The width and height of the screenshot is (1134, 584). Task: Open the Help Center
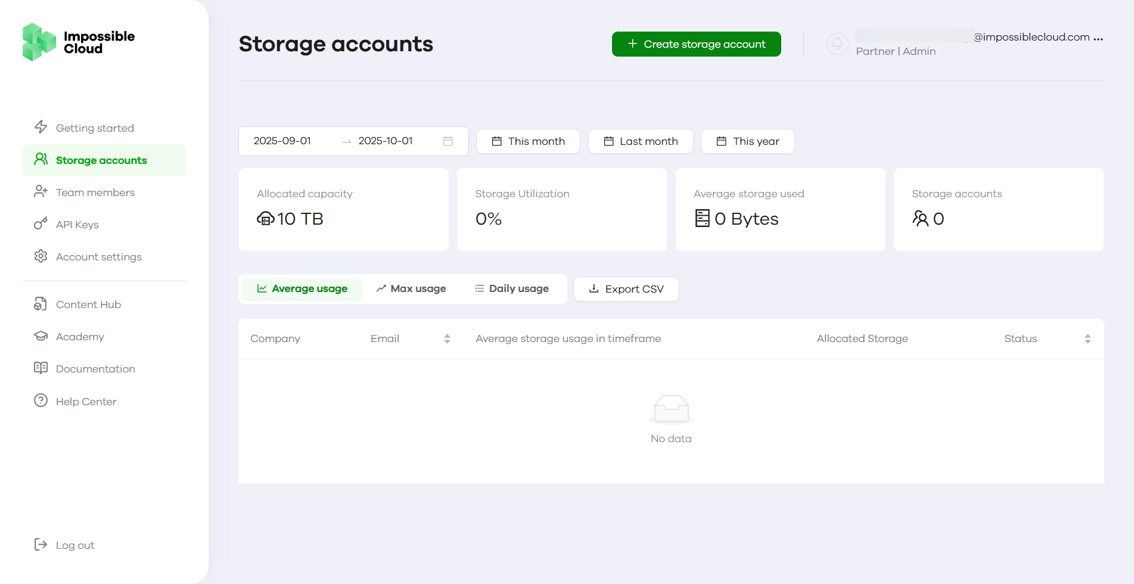tap(86, 402)
